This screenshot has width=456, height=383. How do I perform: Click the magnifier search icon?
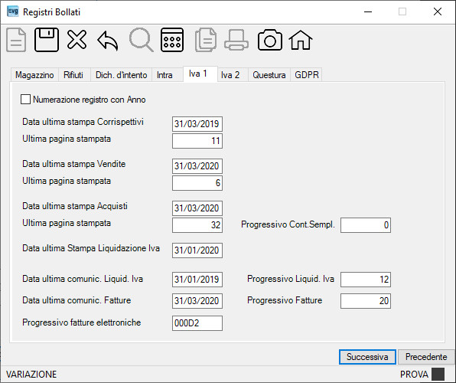pos(142,40)
